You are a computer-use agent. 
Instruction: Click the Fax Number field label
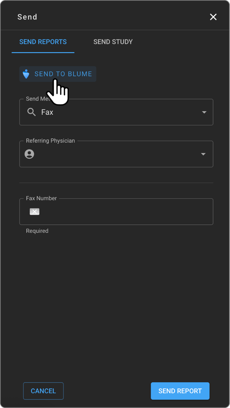pyautogui.click(x=41, y=198)
